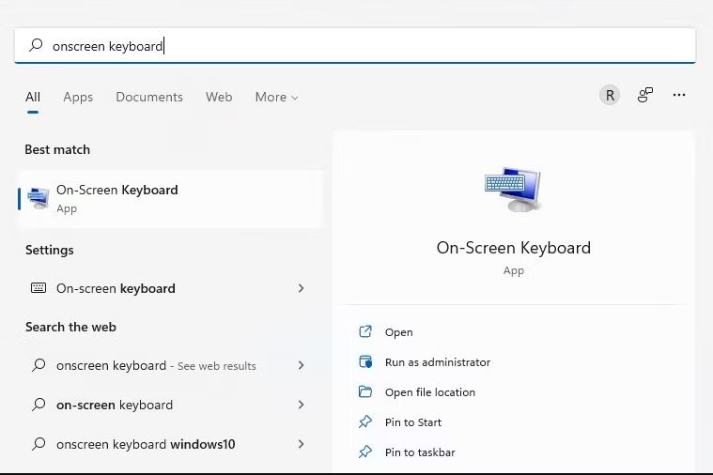Switch to the Apps tab
Image resolution: width=713 pixels, height=475 pixels.
[78, 97]
